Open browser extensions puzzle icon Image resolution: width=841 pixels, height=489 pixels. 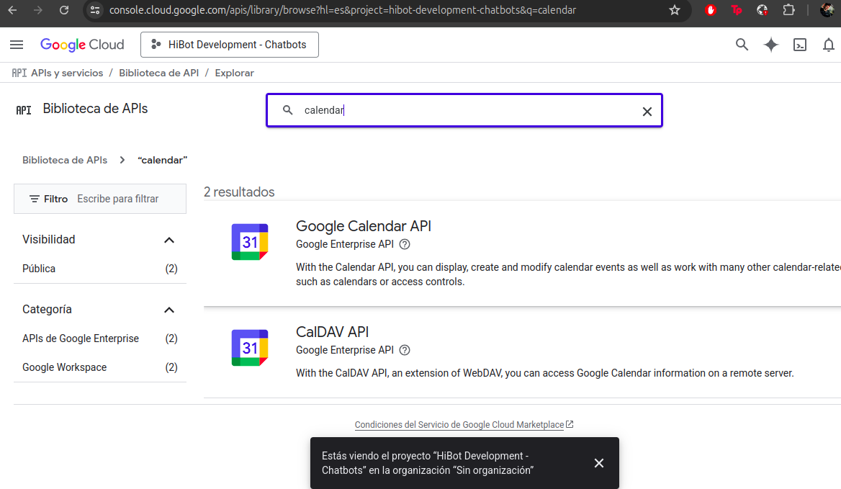(x=789, y=10)
